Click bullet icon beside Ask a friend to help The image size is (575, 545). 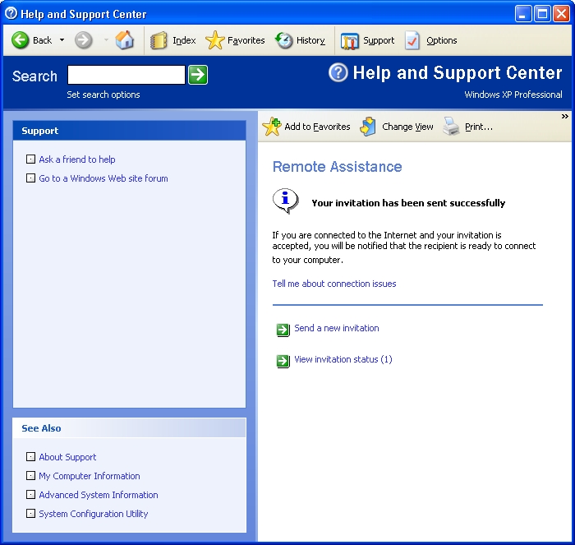[x=31, y=159]
